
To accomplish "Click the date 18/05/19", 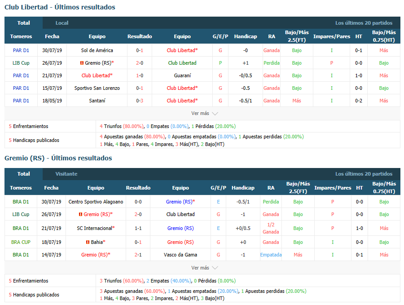I will (x=52, y=101).
